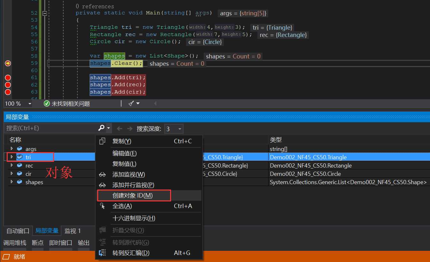This screenshot has height=262, width=430.
Task: Click the search magnifier icon
Action: coord(101,128)
